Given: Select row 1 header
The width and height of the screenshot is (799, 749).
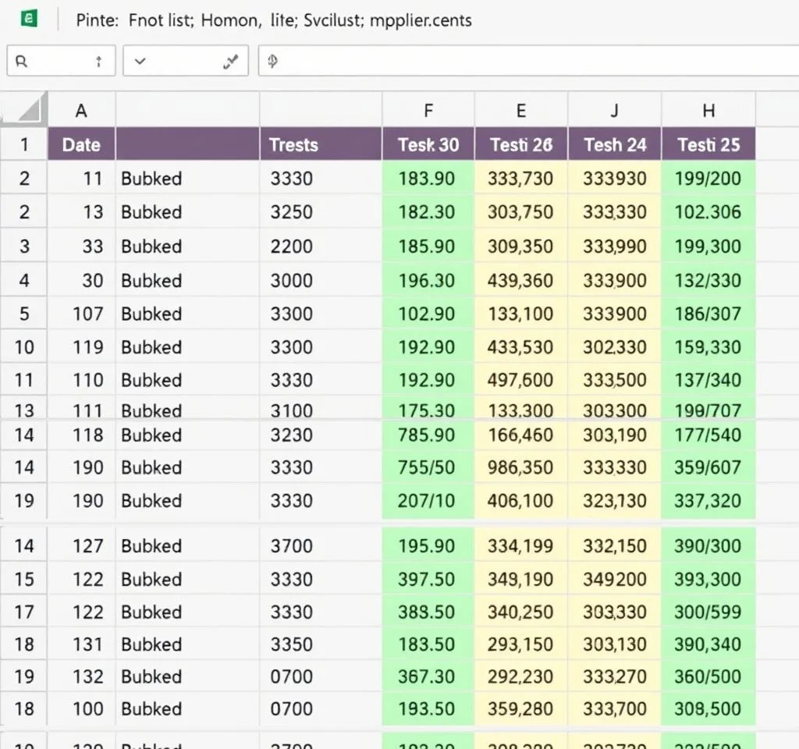Looking at the screenshot, I should tap(24, 144).
